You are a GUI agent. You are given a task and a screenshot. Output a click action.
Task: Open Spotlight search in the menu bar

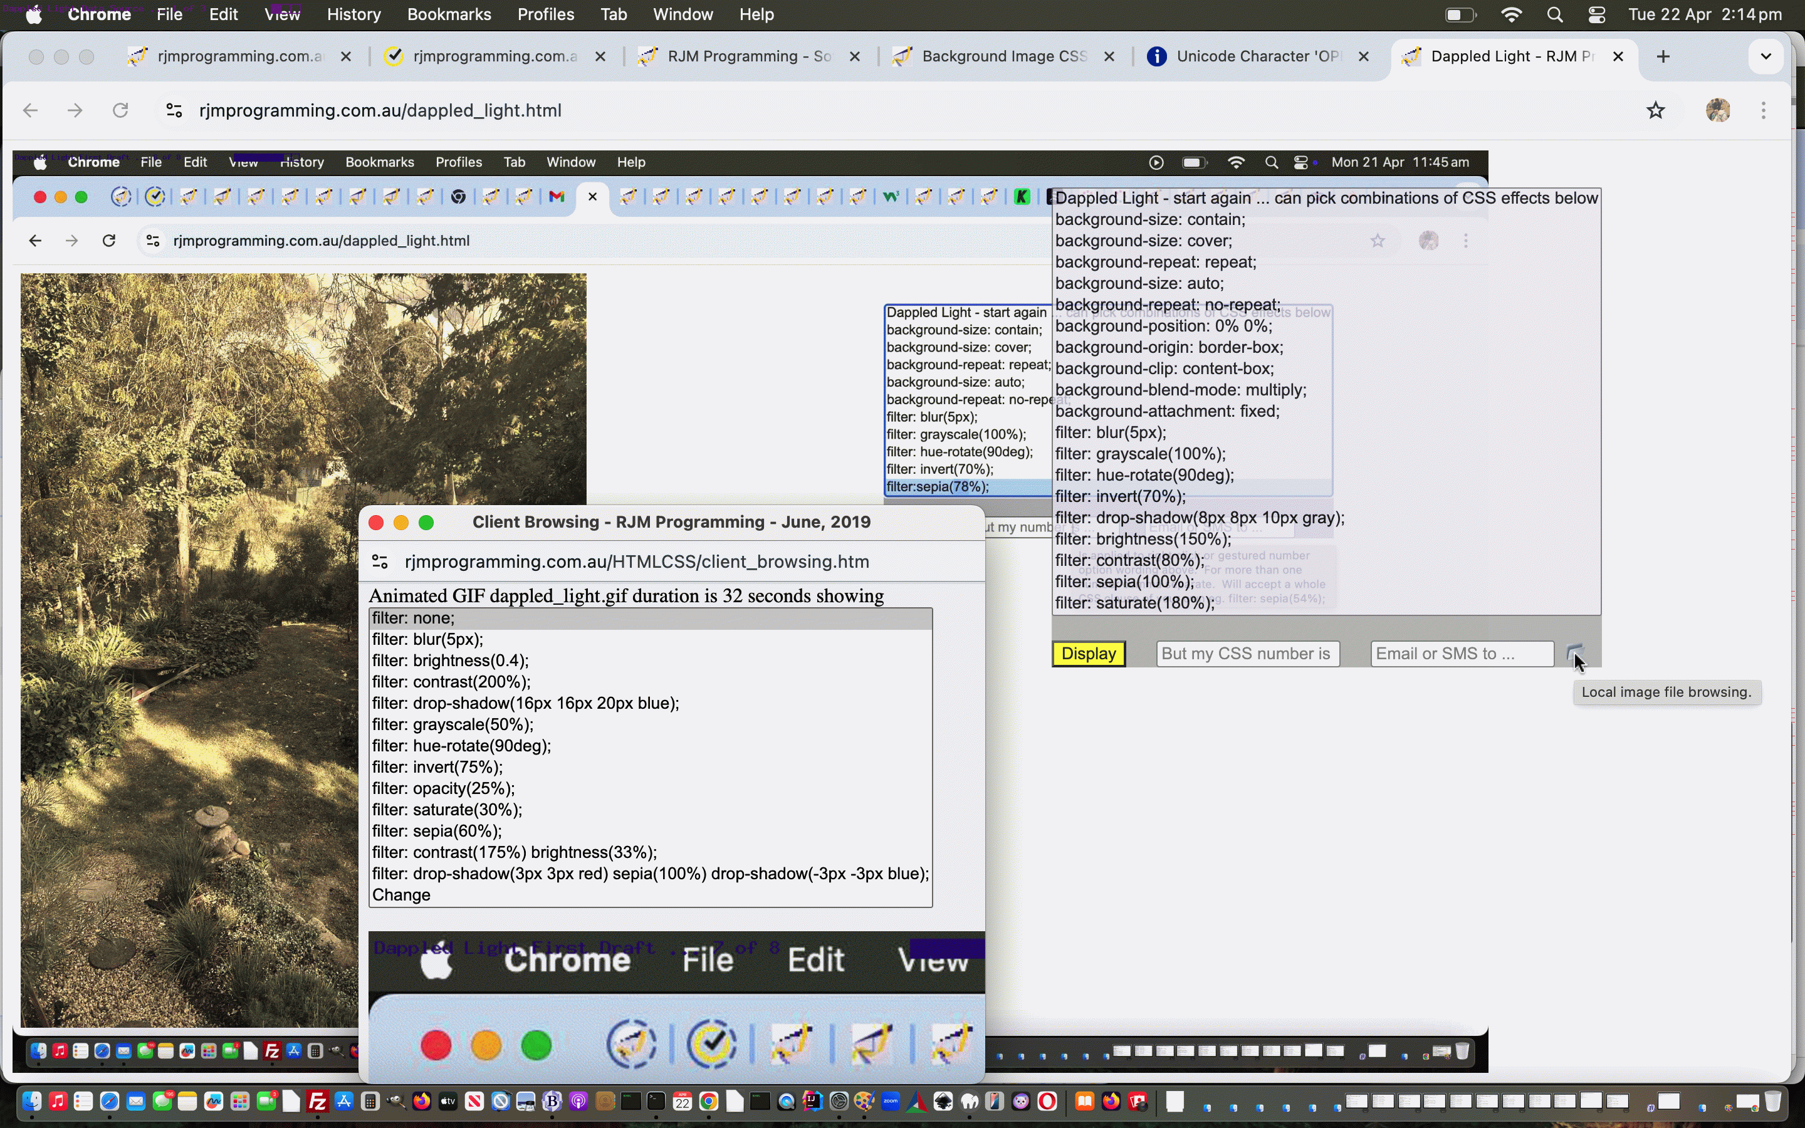point(1554,15)
